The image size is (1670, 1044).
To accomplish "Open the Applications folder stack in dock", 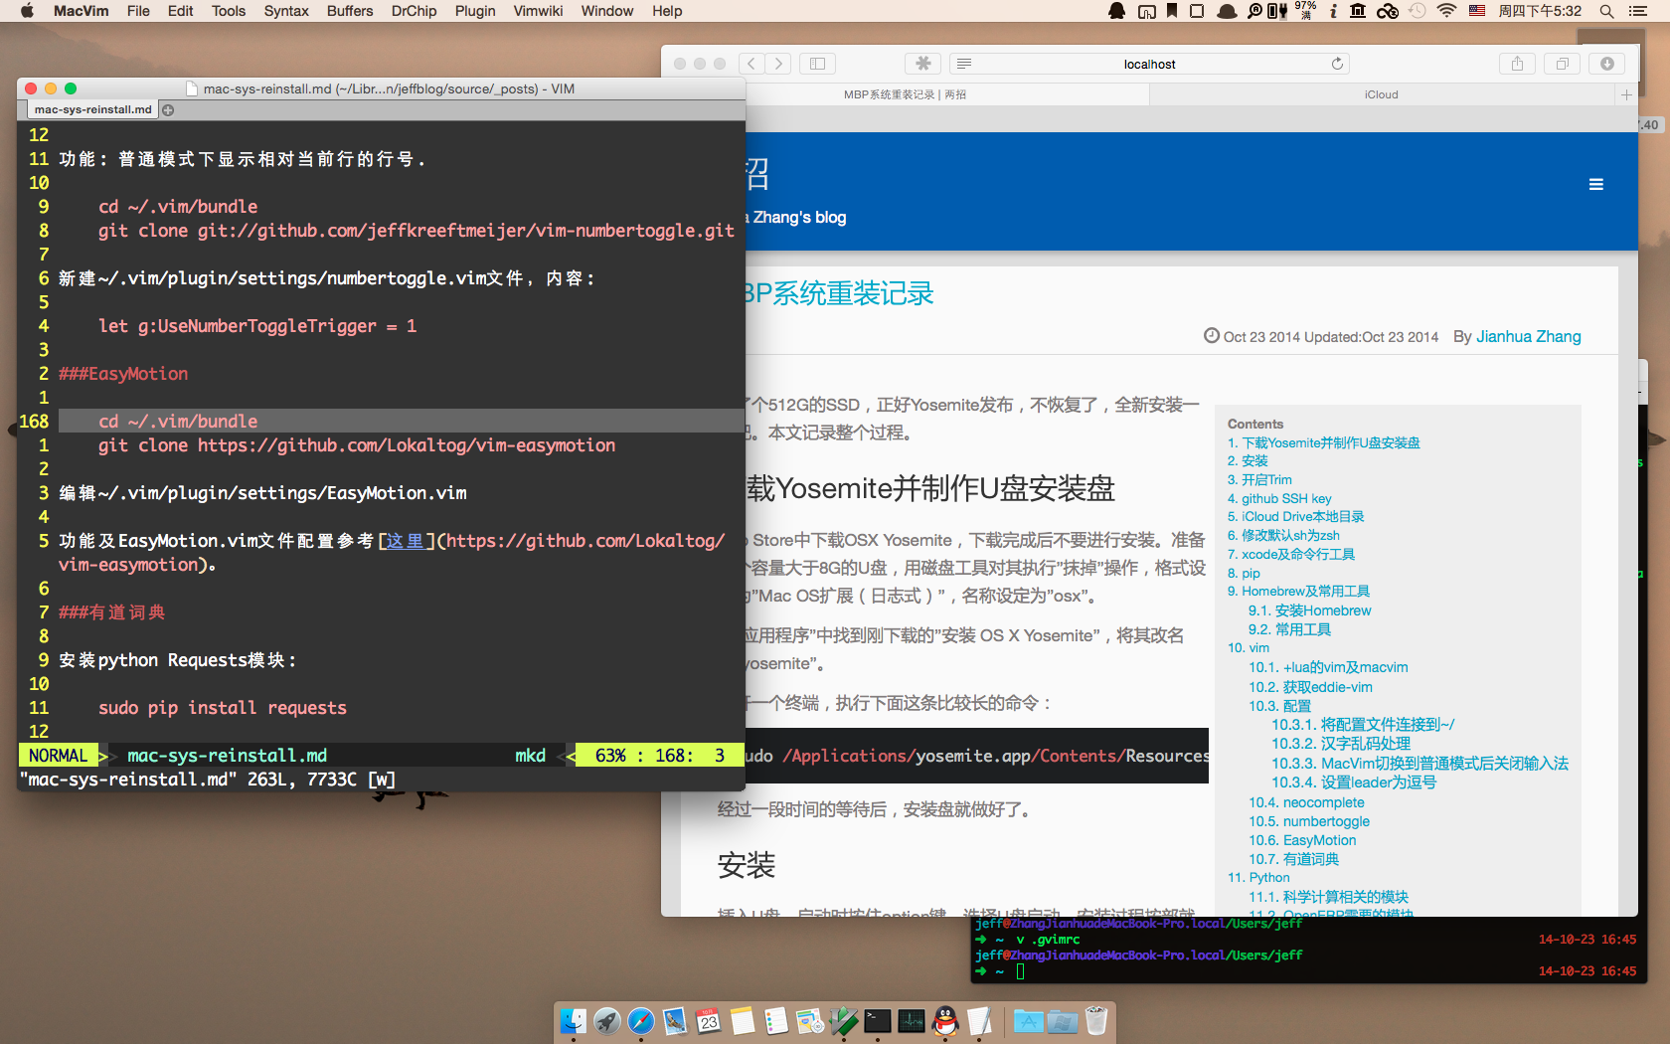I will (x=1028, y=1021).
